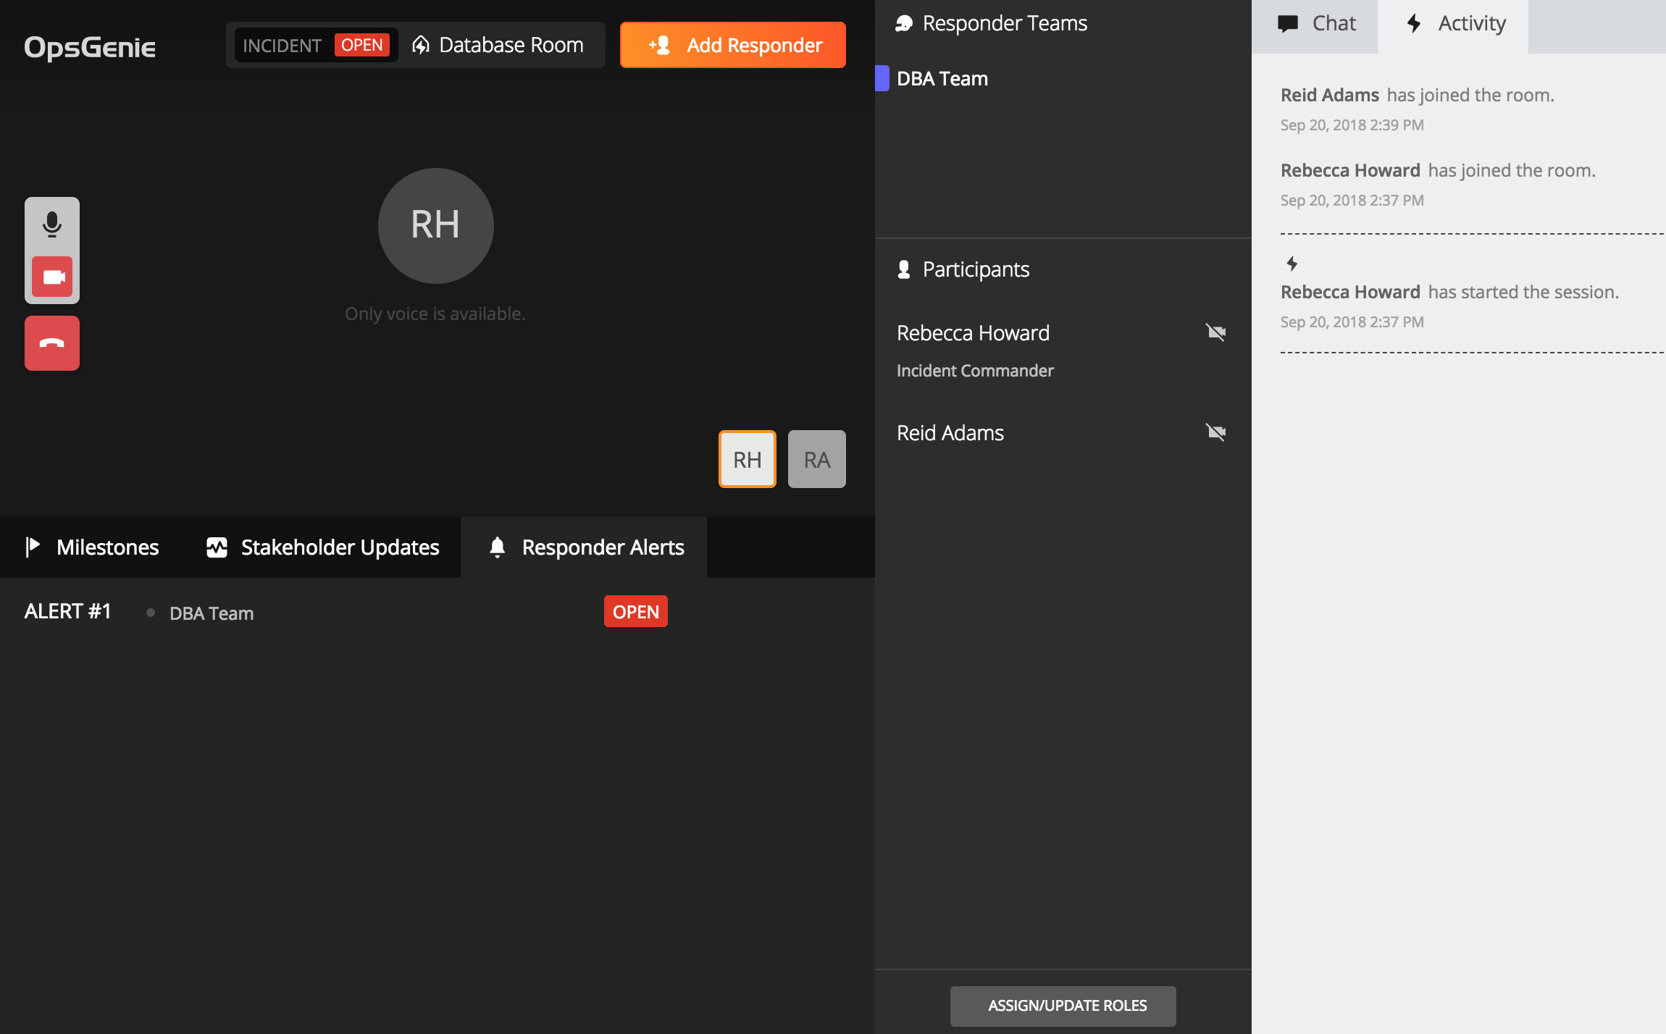Select the Responder Alerts tab

[585, 547]
